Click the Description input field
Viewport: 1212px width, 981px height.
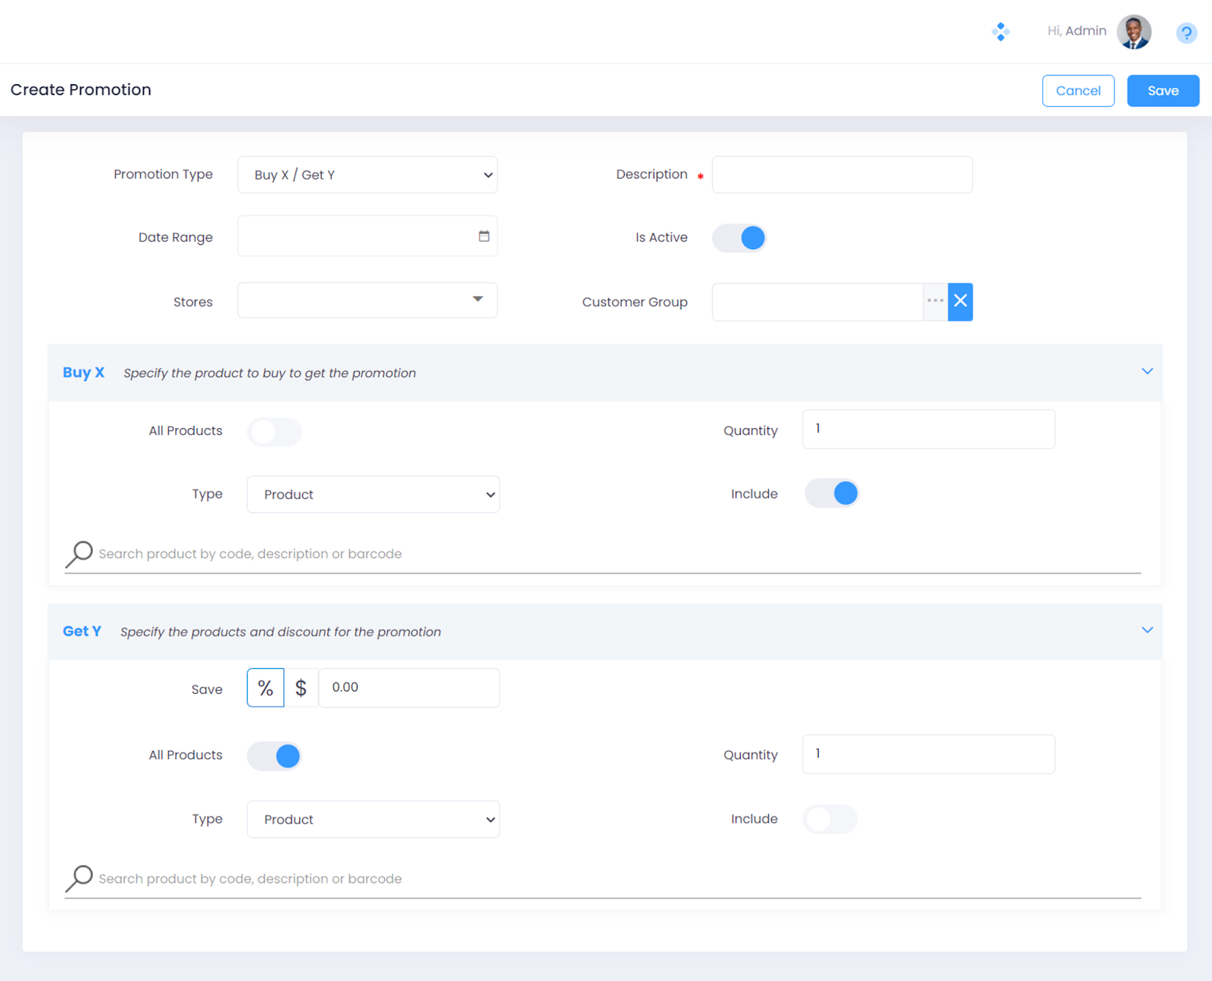tap(842, 175)
